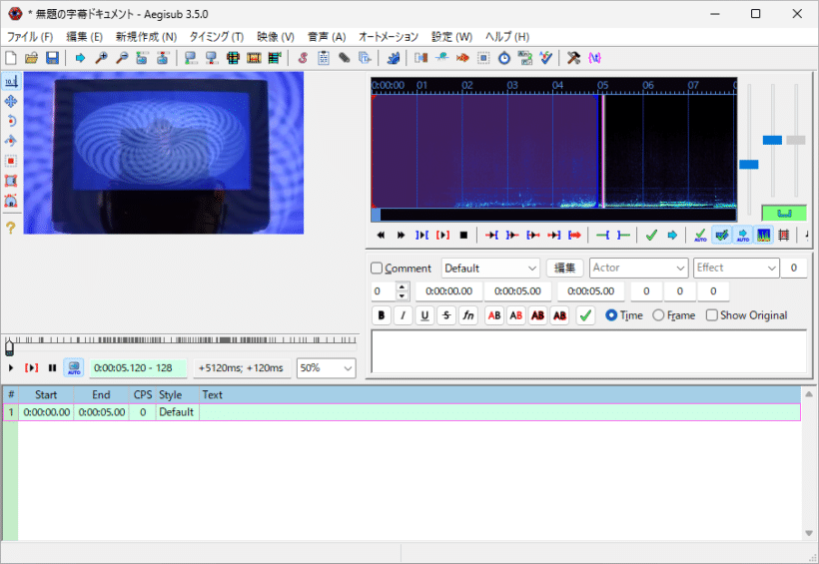Screen dimensions: 819x564
Task: Save subtitles with floppy disk icon
Action: [x=52, y=58]
